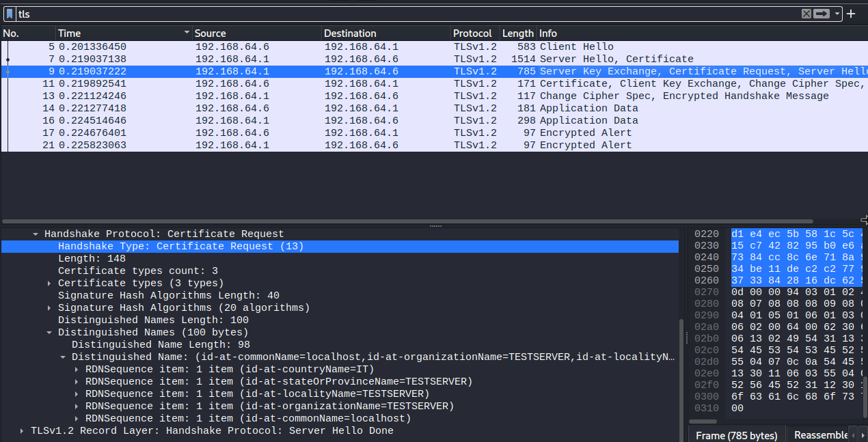Expand RDNSequence item id-at-localityName=TESTSERVER
The height and width of the screenshot is (442, 868).
tap(77, 393)
